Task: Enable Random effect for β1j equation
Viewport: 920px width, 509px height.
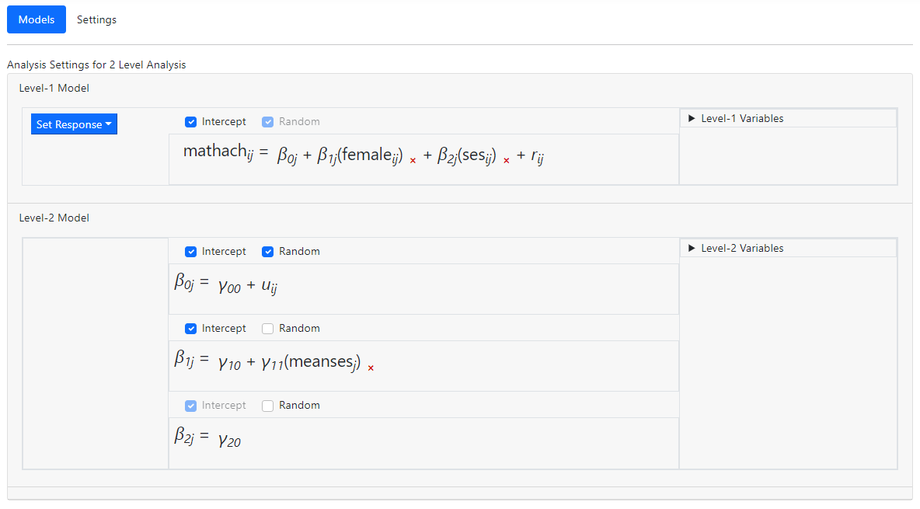Action: [268, 329]
